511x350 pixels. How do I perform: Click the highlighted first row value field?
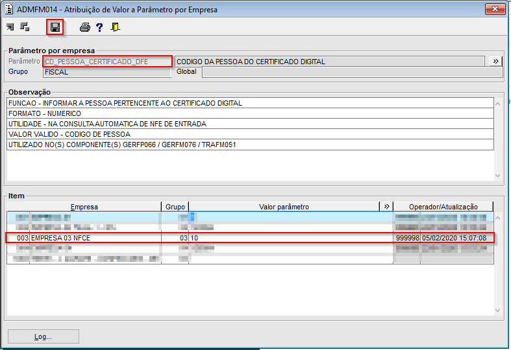pyautogui.click(x=291, y=217)
